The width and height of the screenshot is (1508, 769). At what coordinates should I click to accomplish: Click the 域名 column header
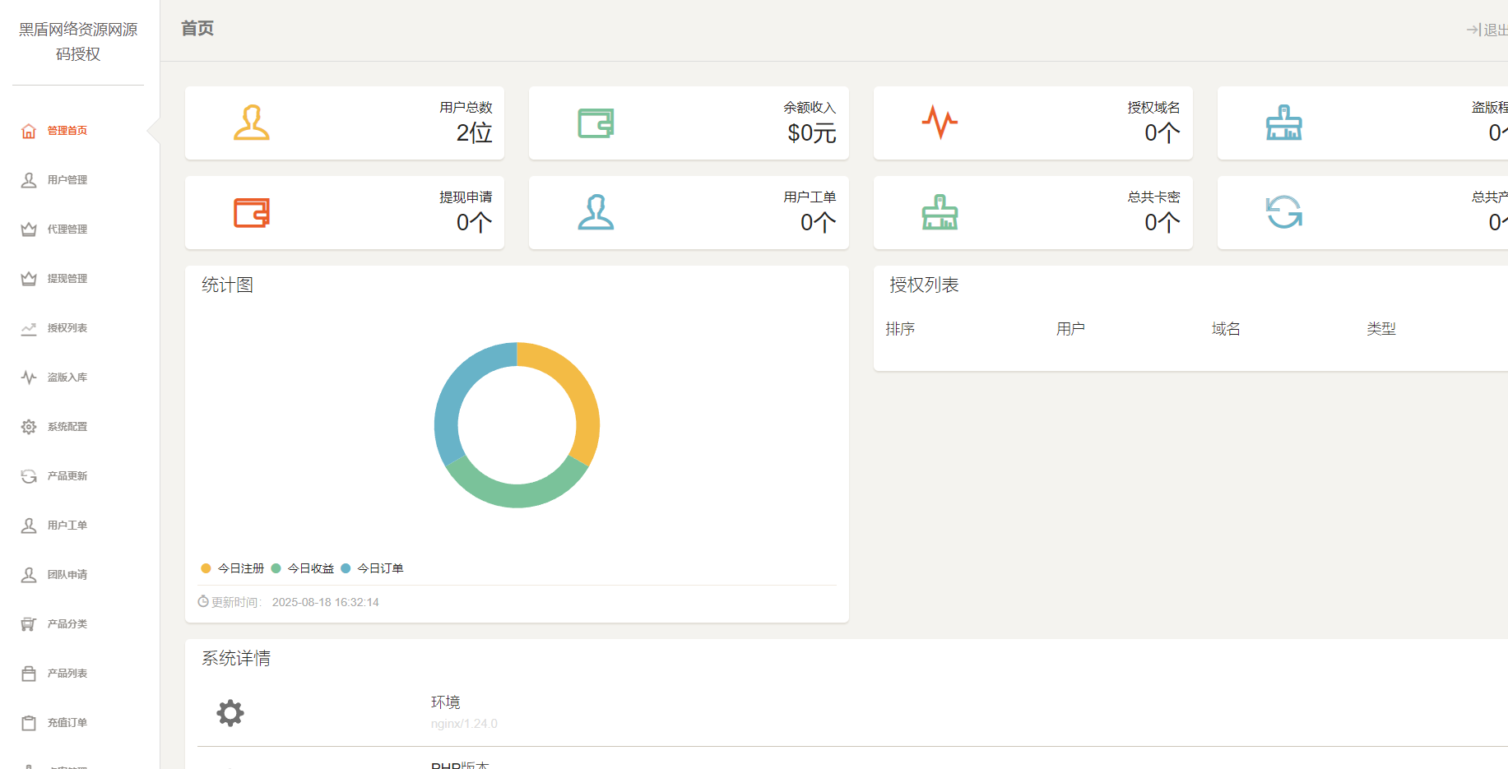pyautogui.click(x=1226, y=329)
